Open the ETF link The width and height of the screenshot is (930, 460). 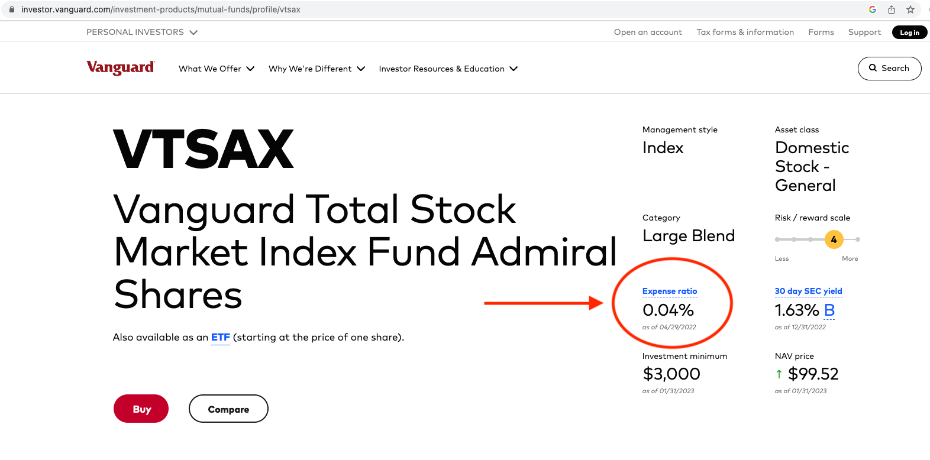(x=220, y=337)
